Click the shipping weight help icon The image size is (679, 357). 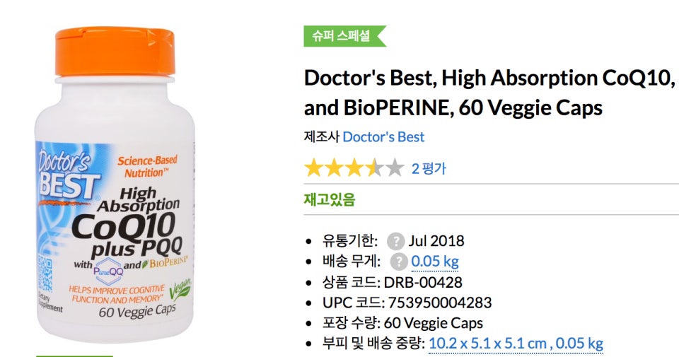tap(398, 262)
